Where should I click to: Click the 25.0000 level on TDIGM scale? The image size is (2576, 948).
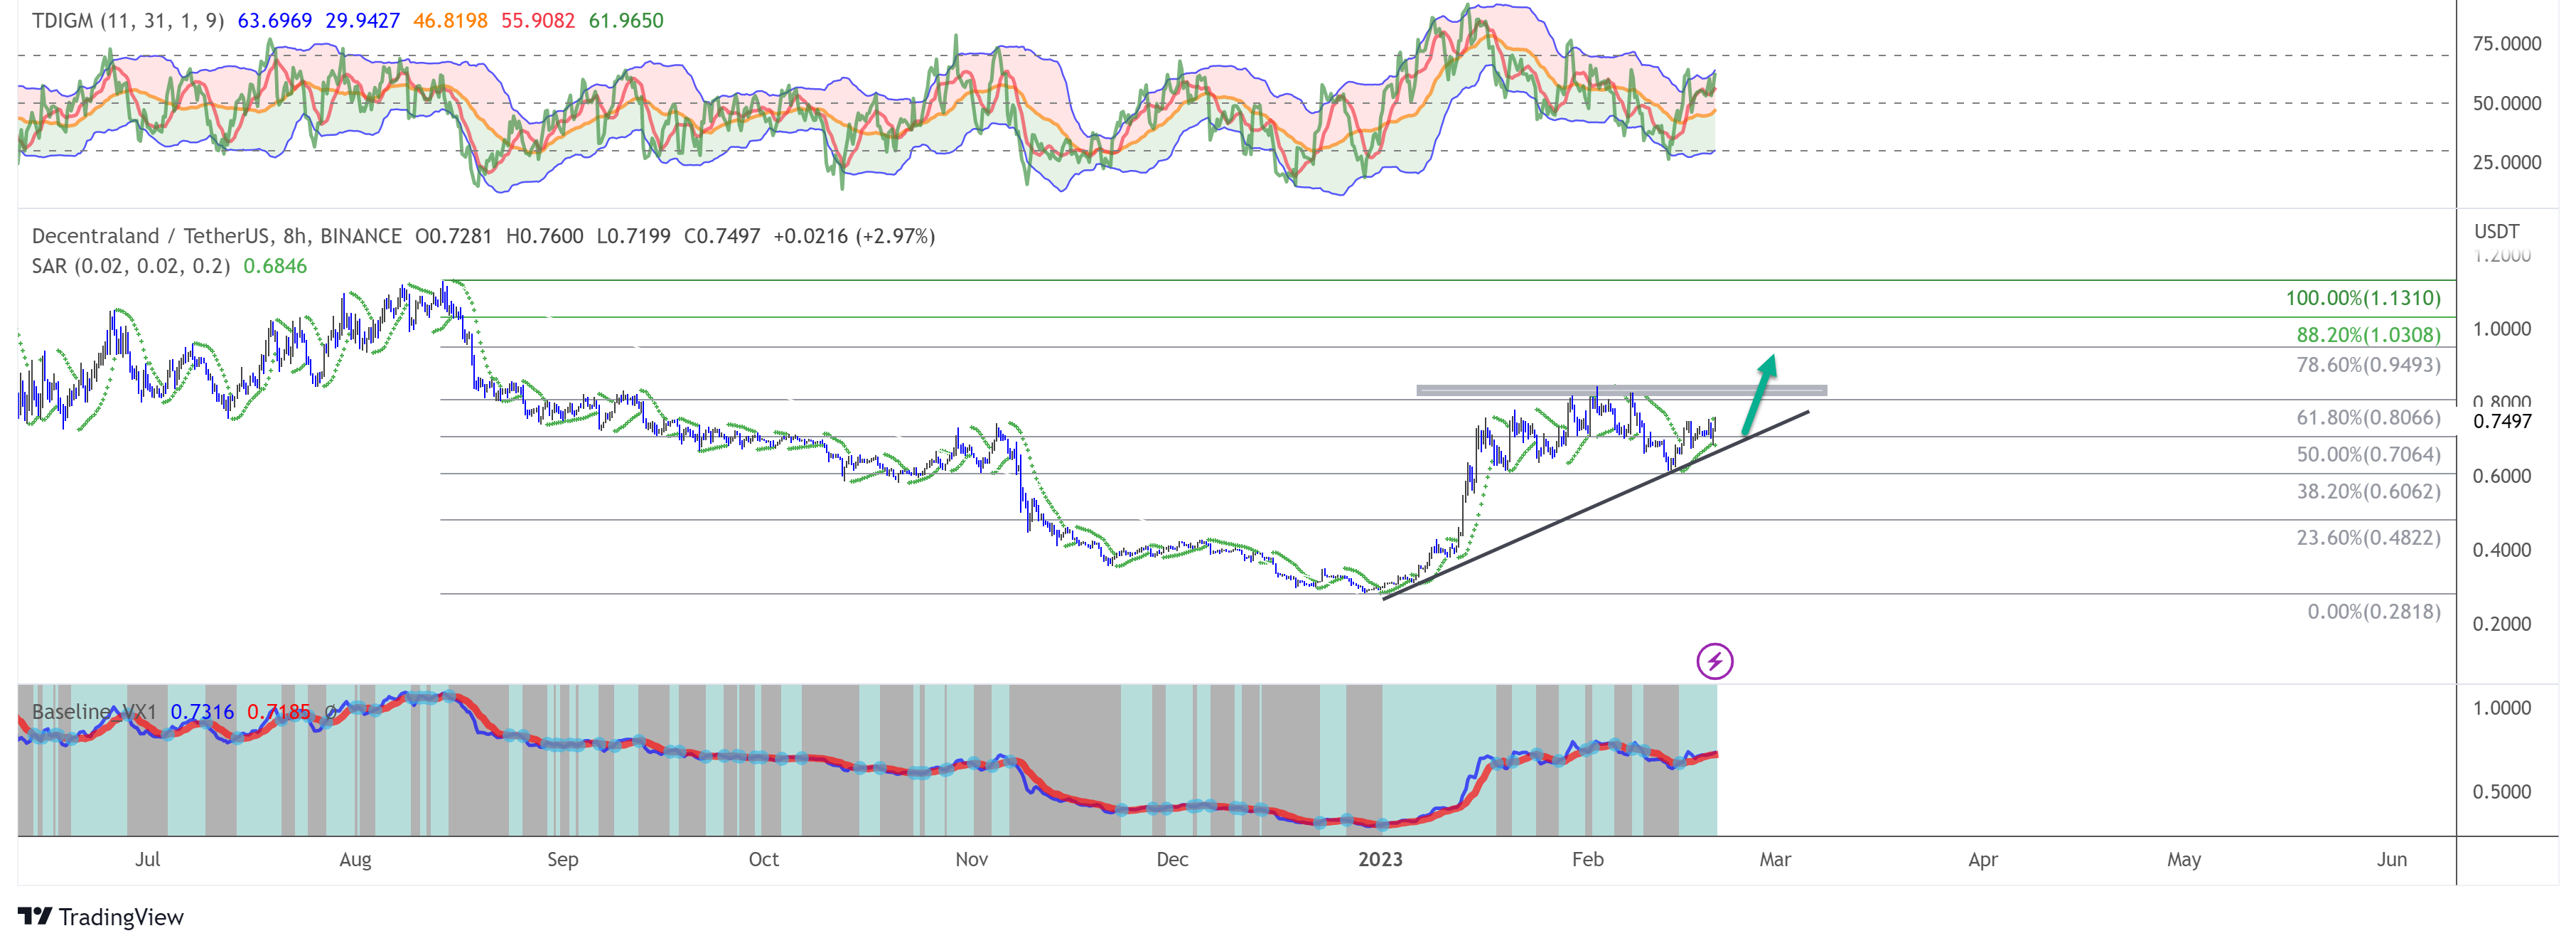(x=2506, y=162)
